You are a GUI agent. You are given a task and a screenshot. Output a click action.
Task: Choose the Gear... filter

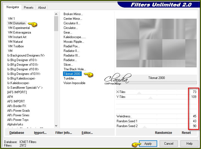68,32
